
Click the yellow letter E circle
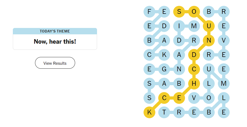pyautogui.click(x=179, y=98)
